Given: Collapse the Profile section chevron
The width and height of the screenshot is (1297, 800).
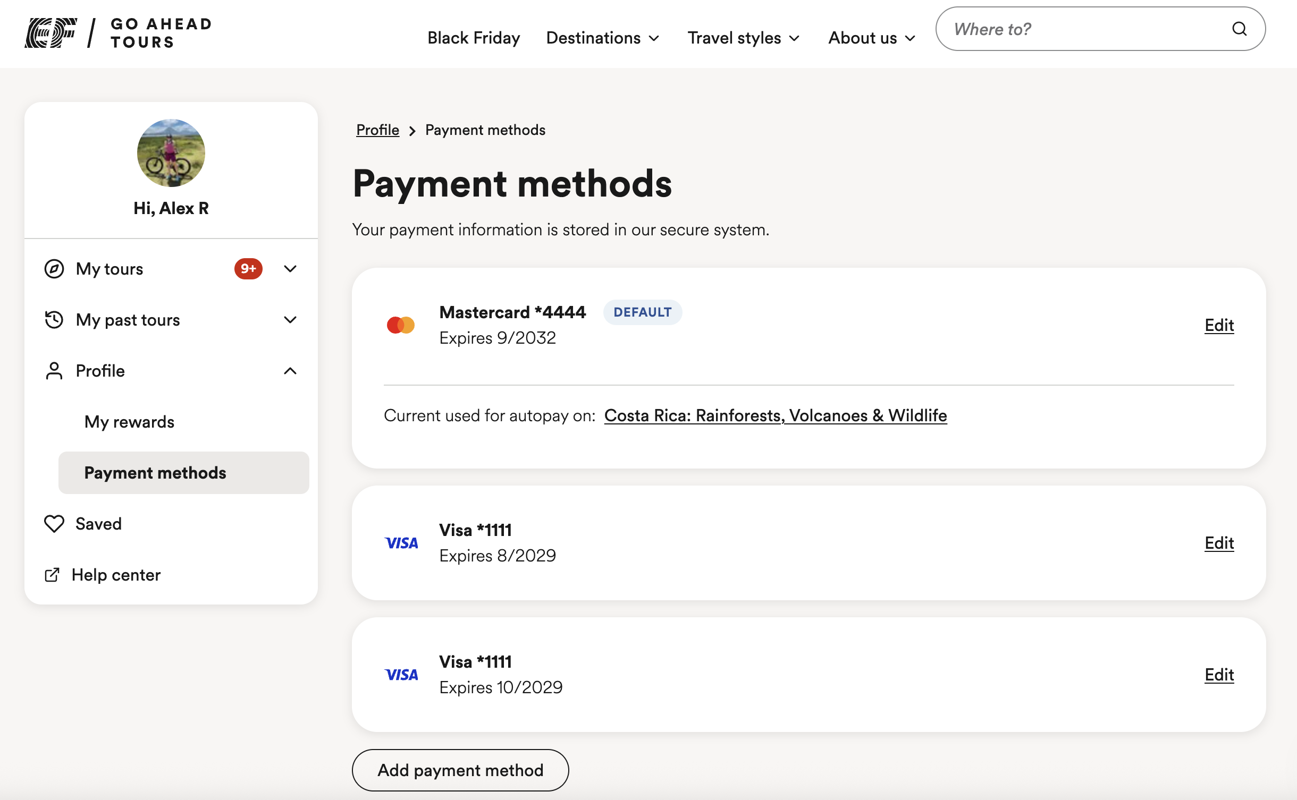Looking at the screenshot, I should pos(291,371).
